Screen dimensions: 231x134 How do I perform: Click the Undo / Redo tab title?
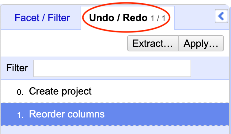click(118, 18)
